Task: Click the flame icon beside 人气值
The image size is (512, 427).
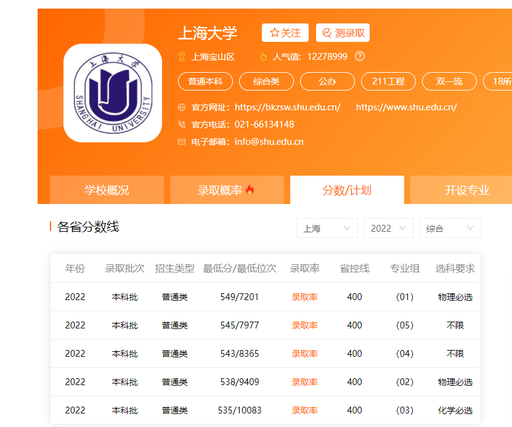Action: point(264,57)
